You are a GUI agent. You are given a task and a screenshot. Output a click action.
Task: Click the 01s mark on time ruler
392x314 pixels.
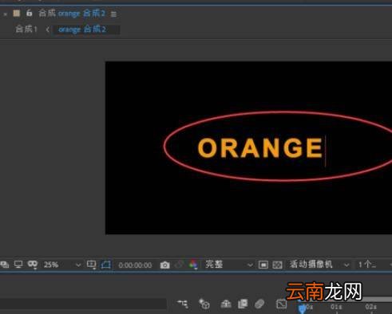[336, 307]
